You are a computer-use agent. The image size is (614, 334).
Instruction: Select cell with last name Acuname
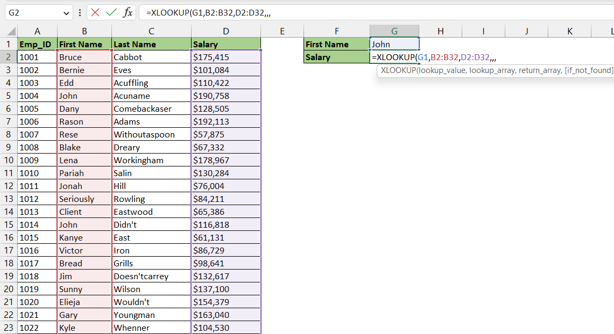151,96
